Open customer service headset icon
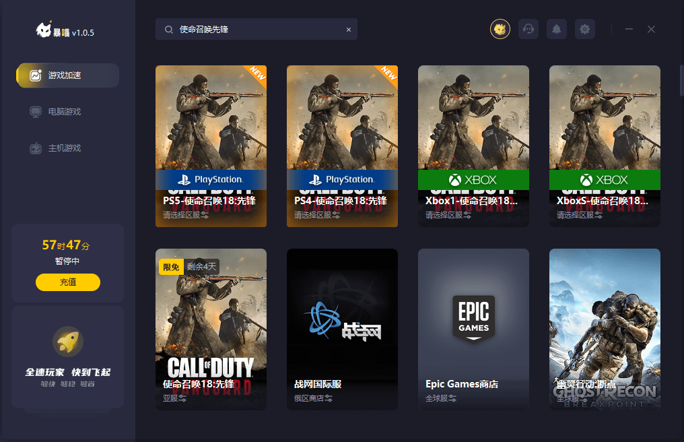This screenshot has height=442, width=684. (528, 29)
